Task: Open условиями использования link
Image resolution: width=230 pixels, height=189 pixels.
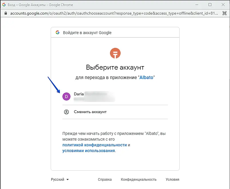Action: pos(89,151)
